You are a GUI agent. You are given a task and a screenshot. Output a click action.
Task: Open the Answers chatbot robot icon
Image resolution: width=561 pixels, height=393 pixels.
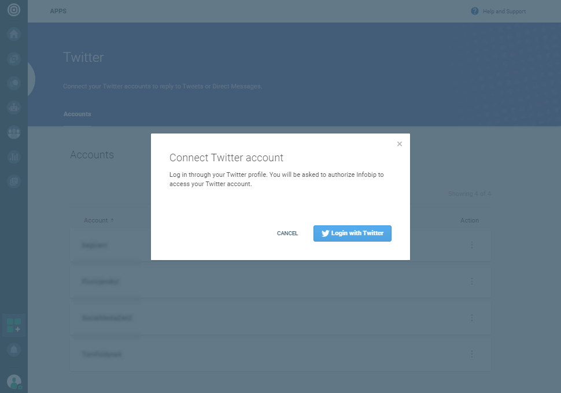14,107
